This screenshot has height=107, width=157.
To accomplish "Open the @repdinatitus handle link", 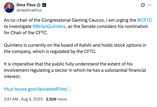I will [29, 10].
